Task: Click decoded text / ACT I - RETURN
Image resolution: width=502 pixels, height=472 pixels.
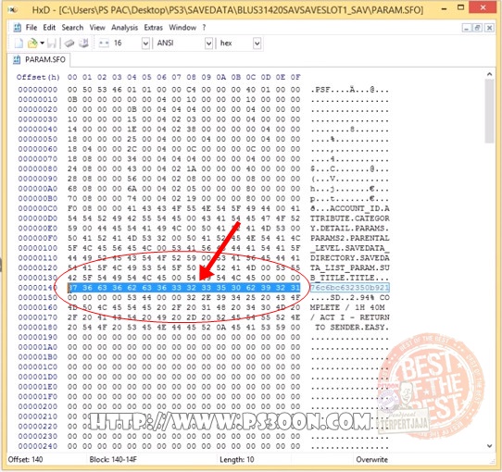Action: (x=349, y=317)
